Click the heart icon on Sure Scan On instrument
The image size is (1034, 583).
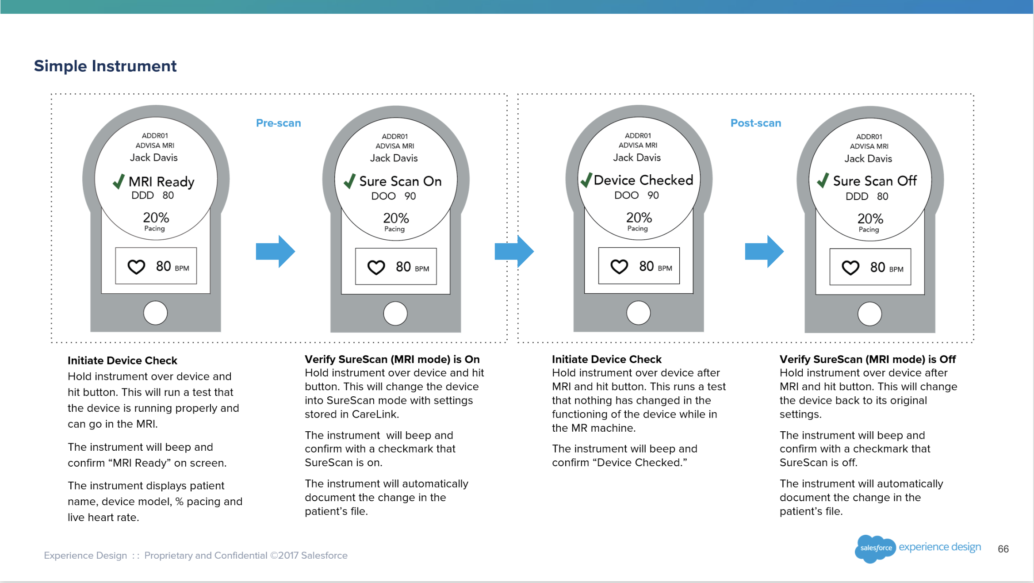tap(376, 267)
